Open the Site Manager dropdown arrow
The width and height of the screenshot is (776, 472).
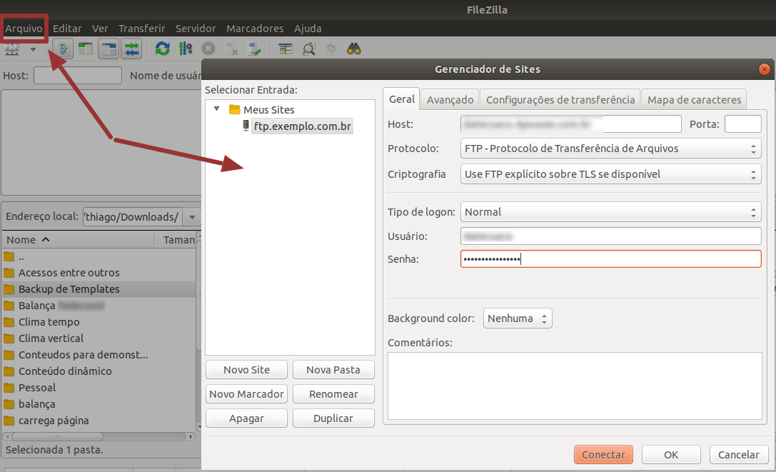[33, 49]
